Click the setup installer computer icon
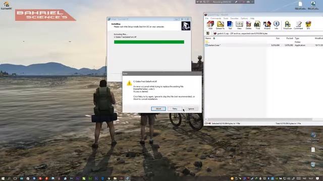323x181 pixels. pos(186,26)
